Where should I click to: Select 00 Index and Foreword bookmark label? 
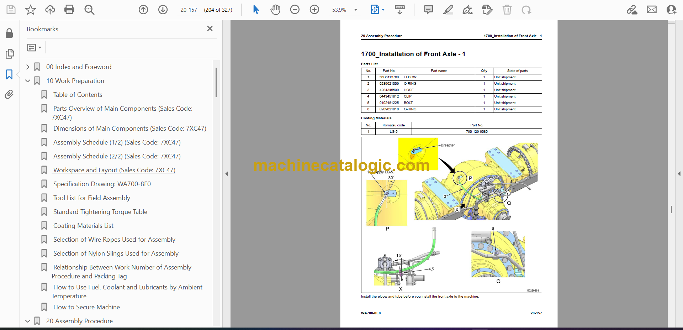click(79, 67)
